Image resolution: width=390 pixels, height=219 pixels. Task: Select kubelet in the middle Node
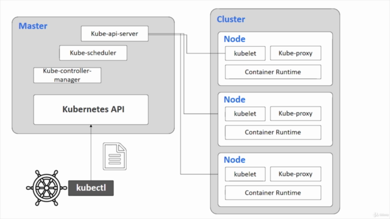245,114
